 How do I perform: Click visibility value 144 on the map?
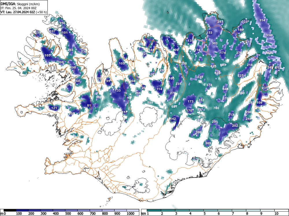click(x=151, y=50)
